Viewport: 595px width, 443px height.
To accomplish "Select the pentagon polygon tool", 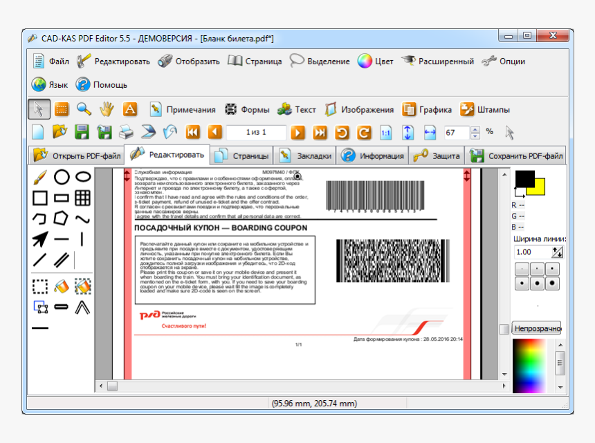I will tap(61, 218).
